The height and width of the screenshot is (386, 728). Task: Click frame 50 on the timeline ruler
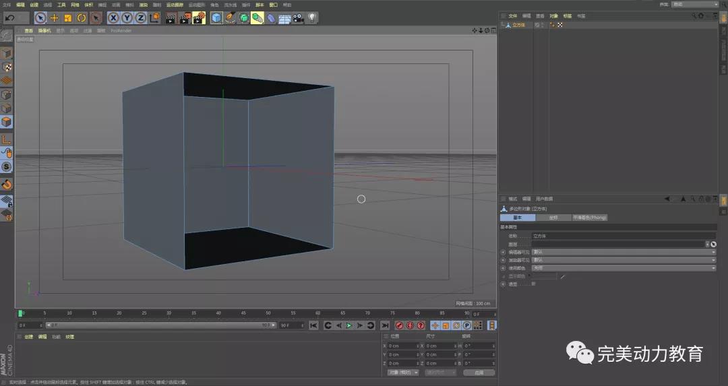tap(268, 313)
